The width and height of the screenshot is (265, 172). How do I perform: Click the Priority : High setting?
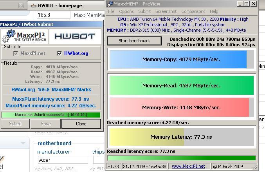coord(234,19)
